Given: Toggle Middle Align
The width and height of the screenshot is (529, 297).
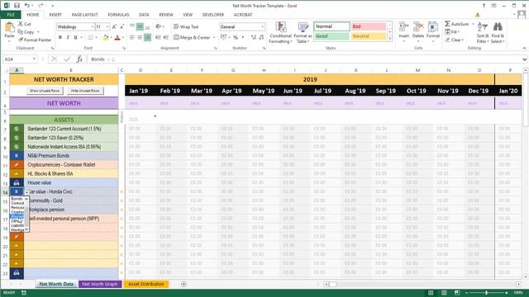Looking at the screenshot, I should click(140, 26).
